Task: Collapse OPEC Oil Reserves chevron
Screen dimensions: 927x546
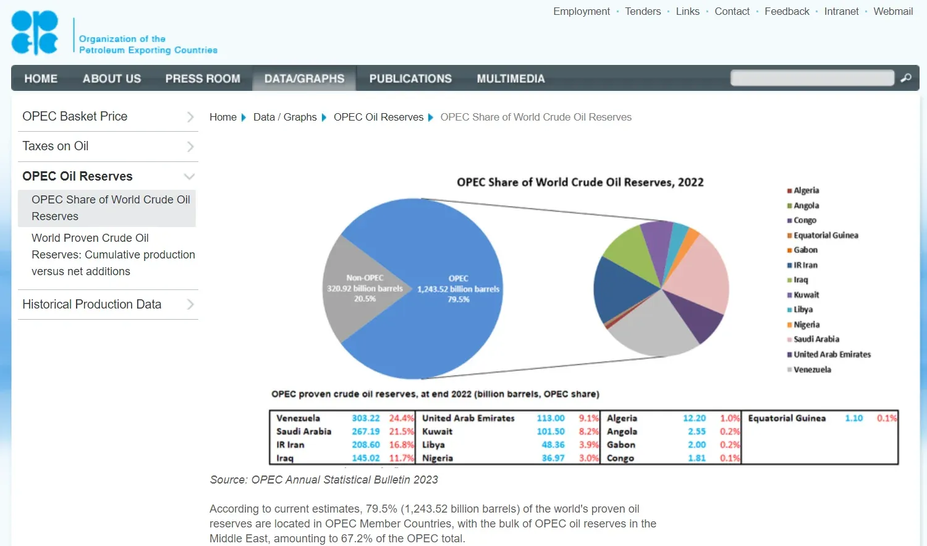Action: click(190, 177)
